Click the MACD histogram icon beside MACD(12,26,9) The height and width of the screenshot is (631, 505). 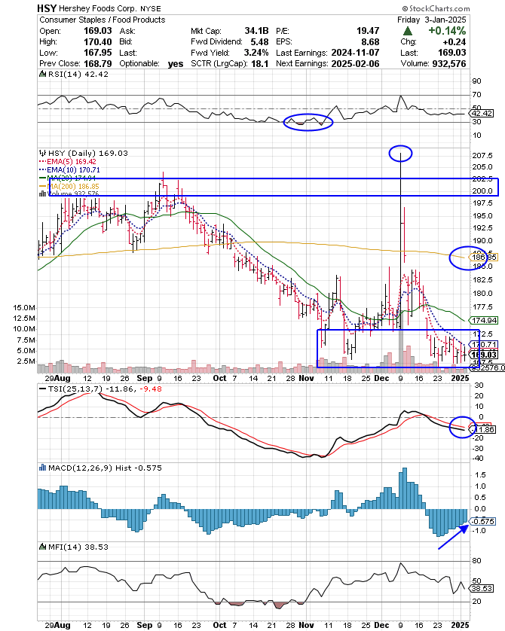tap(43, 468)
